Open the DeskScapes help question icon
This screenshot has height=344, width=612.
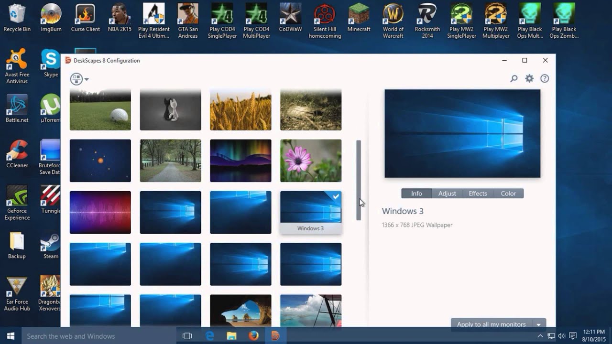(x=545, y=79)
